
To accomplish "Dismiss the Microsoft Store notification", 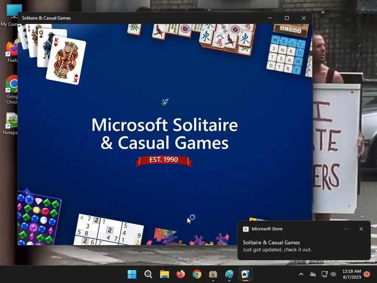I will 361,229.
